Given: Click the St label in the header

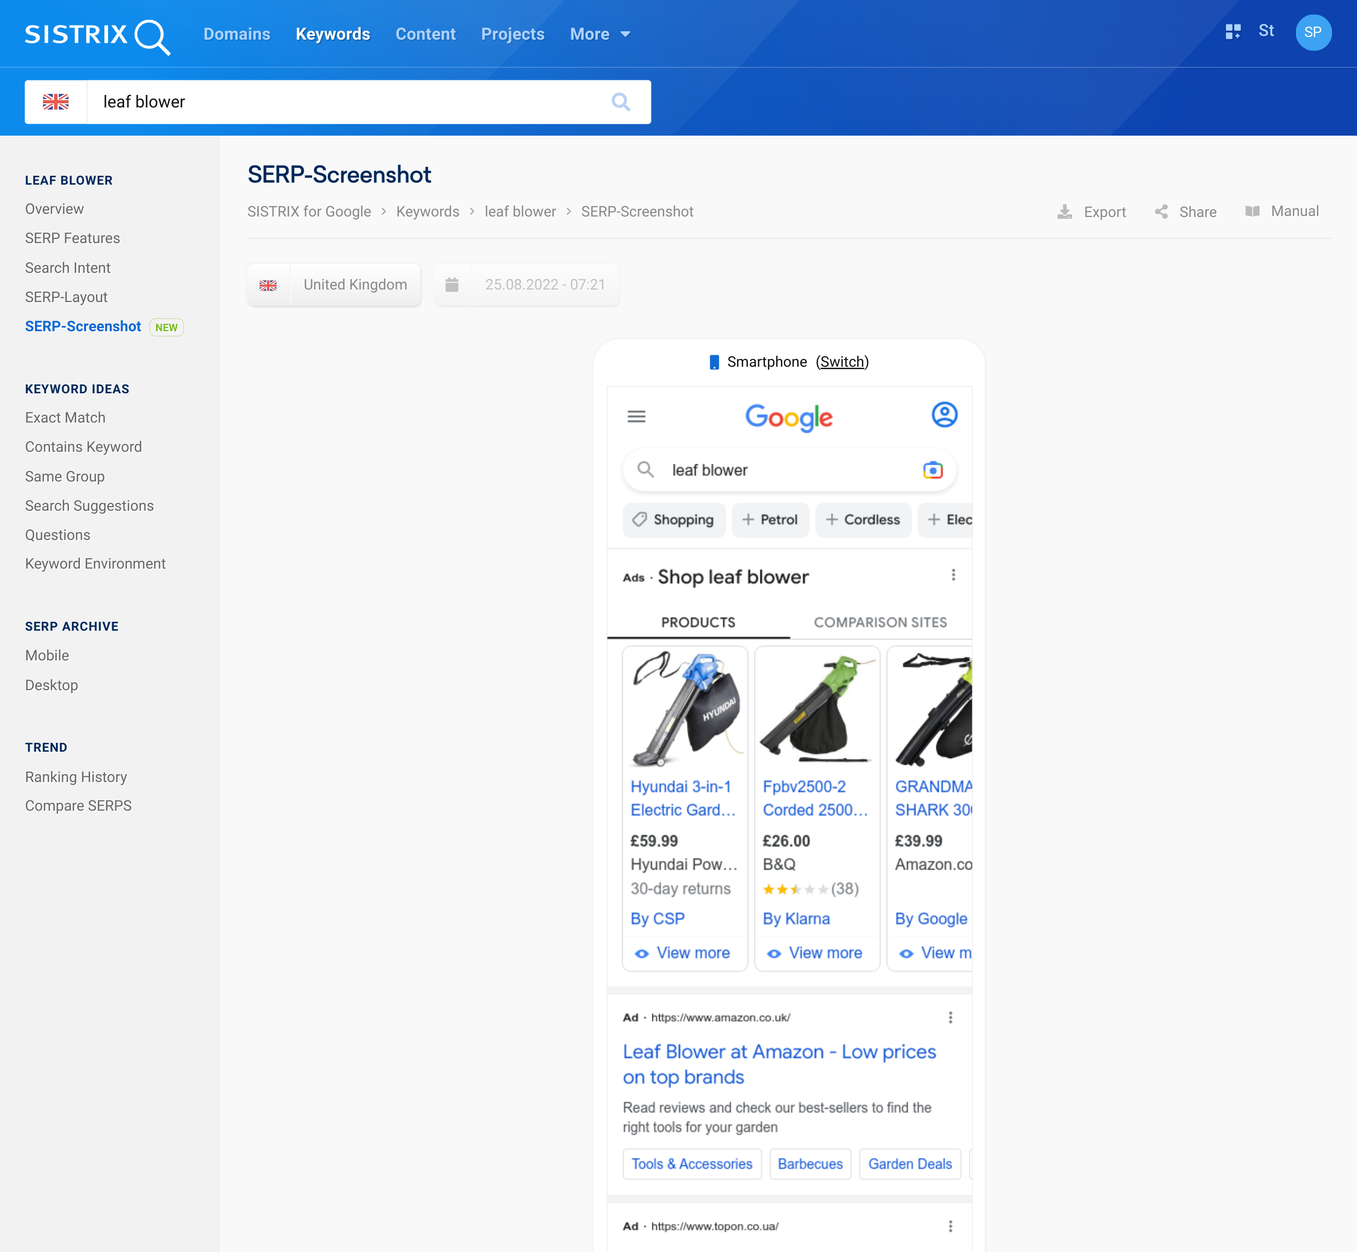Looking at the screenshot, I should coord(1266,31).
